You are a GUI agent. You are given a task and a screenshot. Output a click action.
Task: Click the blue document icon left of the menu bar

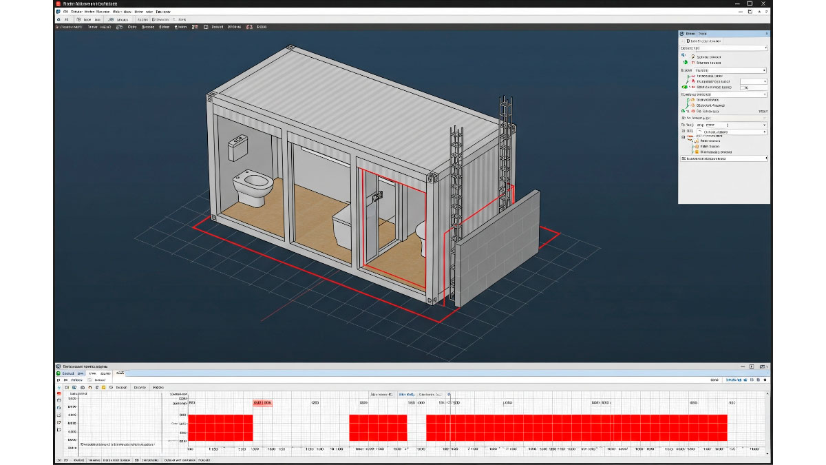pos(58,12)
